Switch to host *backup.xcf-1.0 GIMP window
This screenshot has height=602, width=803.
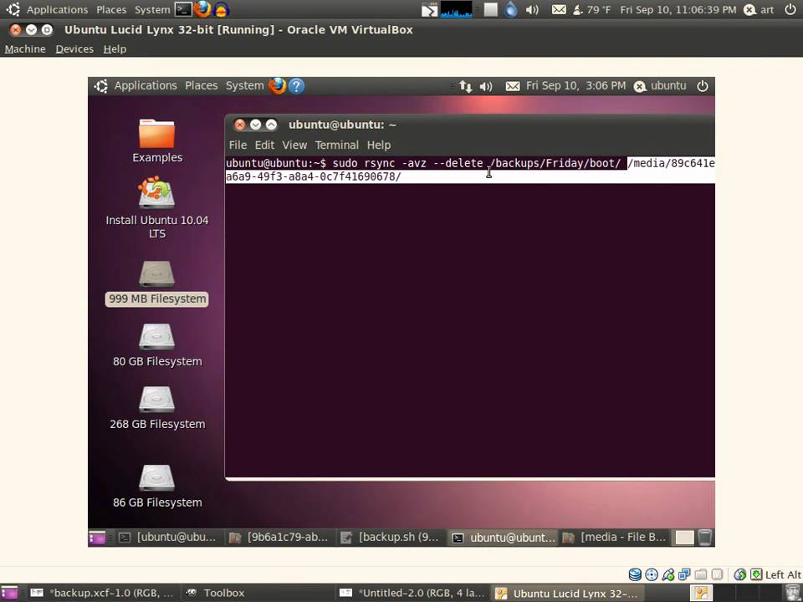(101, 594)
